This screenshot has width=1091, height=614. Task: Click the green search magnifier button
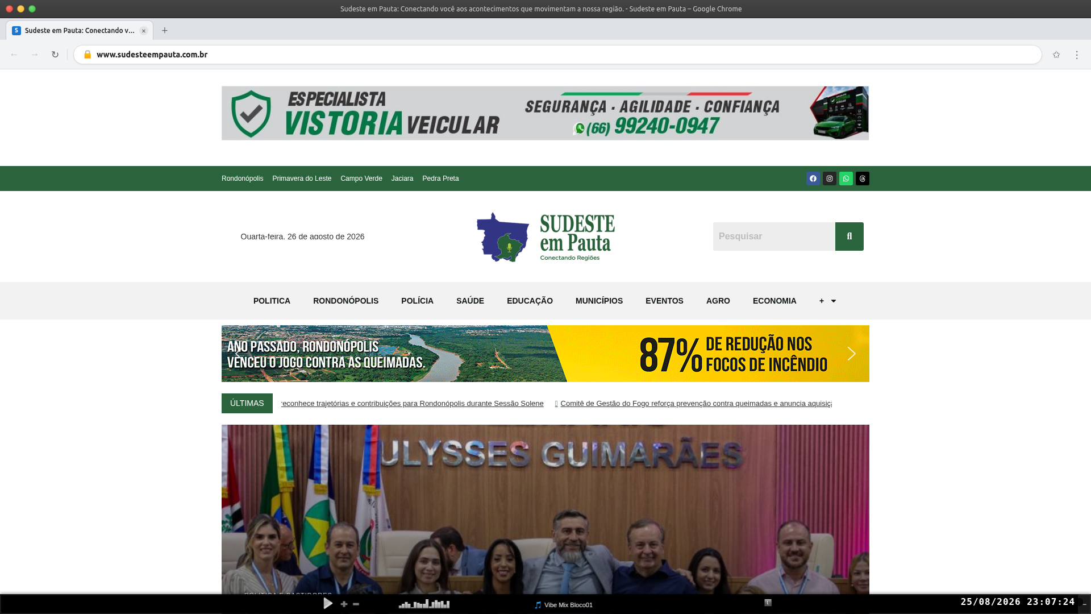849,237
